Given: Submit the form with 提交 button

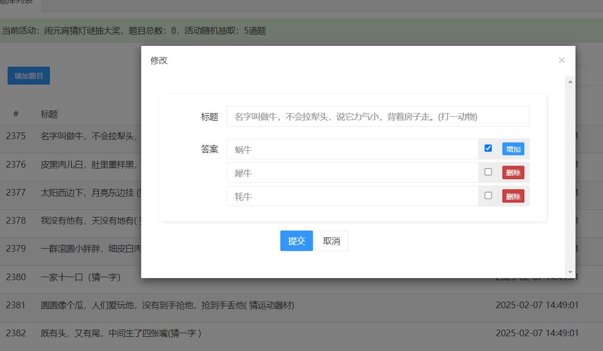Looking at the screenshot, I should pos(296,241).
